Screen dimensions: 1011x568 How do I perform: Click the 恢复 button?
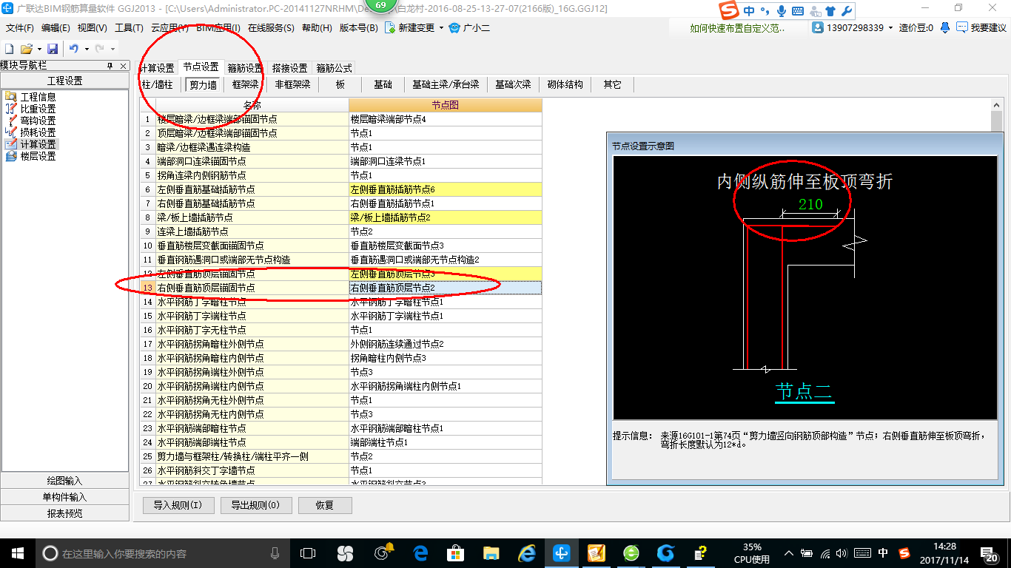[x=324, y=505]
